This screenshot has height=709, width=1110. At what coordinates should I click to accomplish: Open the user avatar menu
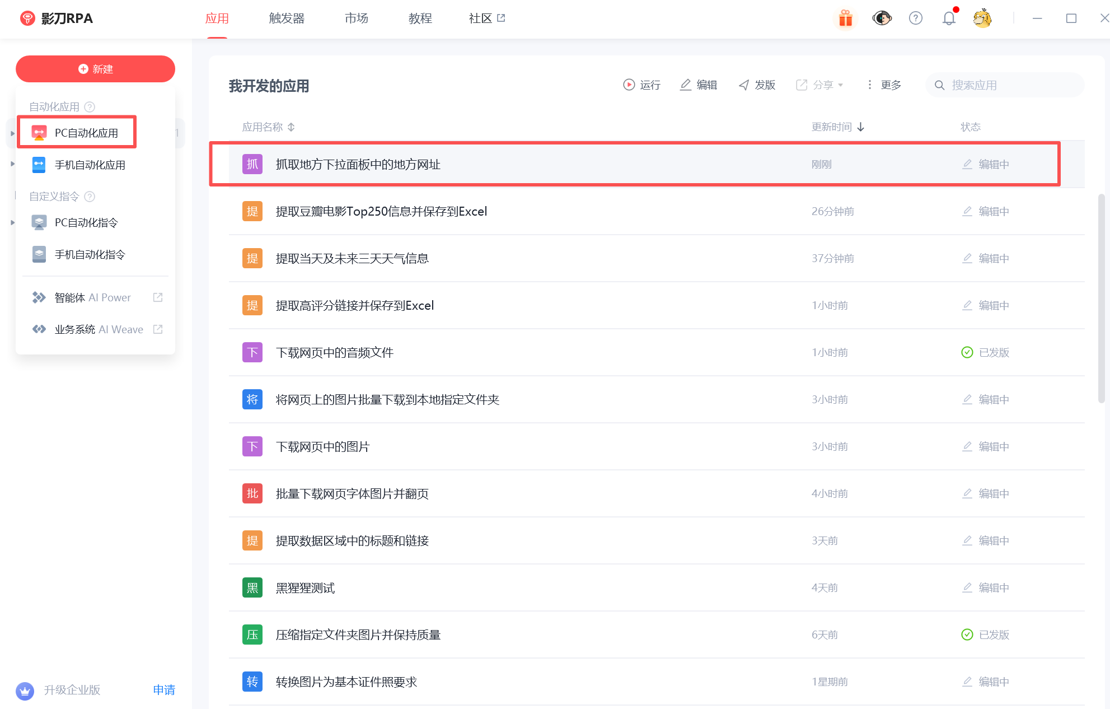pos(982,18)
